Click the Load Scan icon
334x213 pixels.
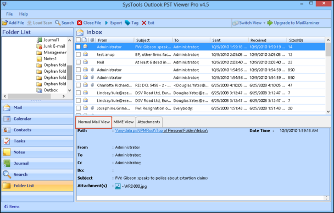pos(30,22)
